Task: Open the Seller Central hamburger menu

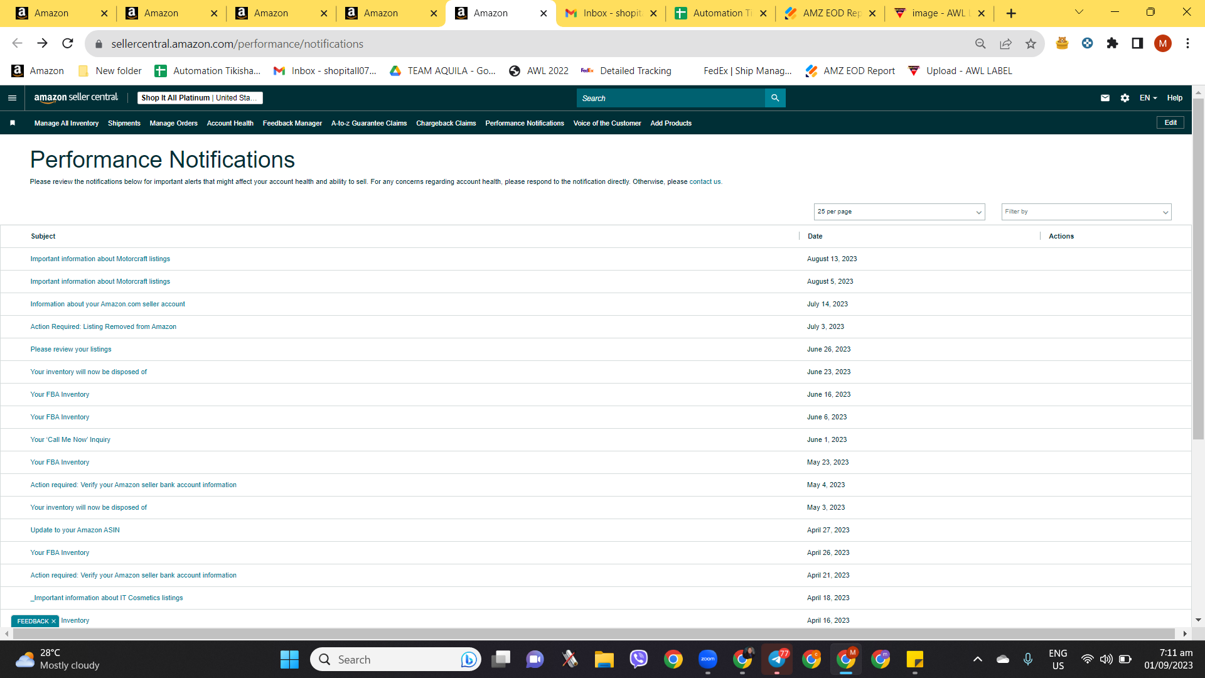Action: [12, 98]
